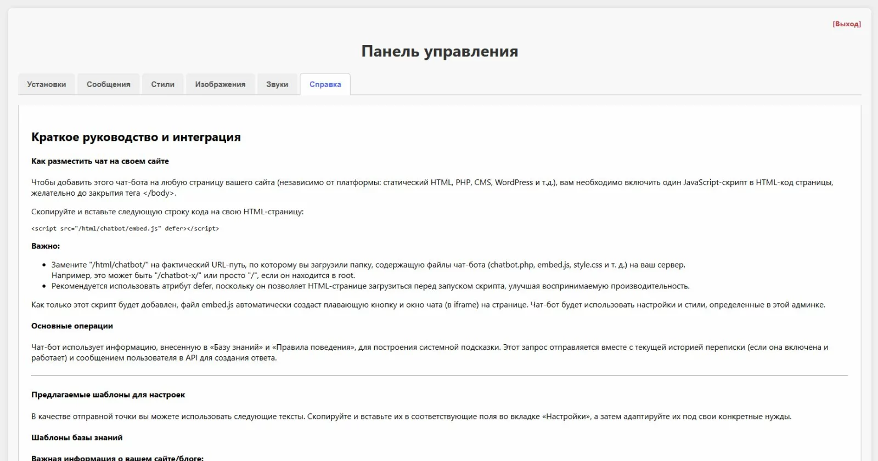Click the bullet recommending the defer attribute

click(x=370, y=286)
